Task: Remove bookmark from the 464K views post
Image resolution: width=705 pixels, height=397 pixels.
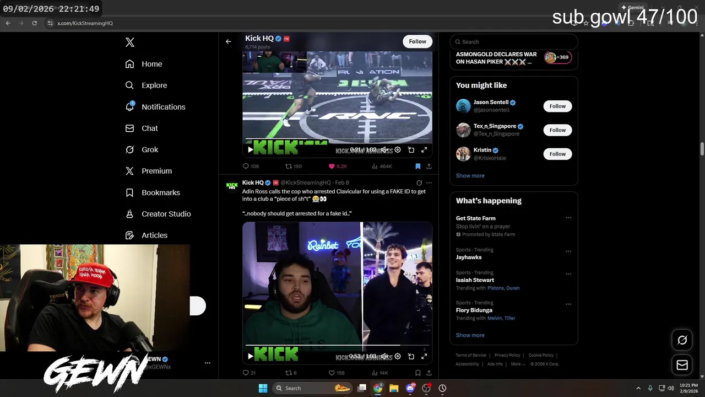Action: tap(418, 166)
